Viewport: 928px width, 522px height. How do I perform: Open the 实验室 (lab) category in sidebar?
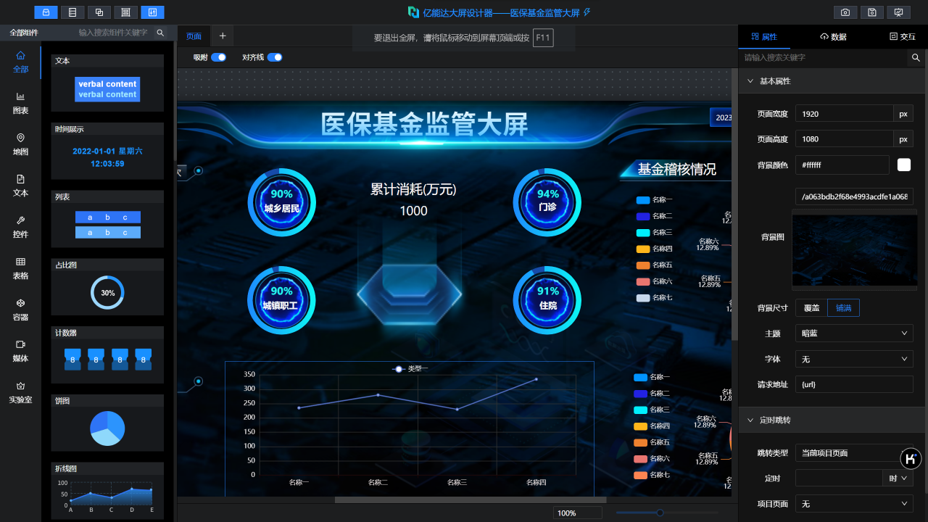click(20, 392)
